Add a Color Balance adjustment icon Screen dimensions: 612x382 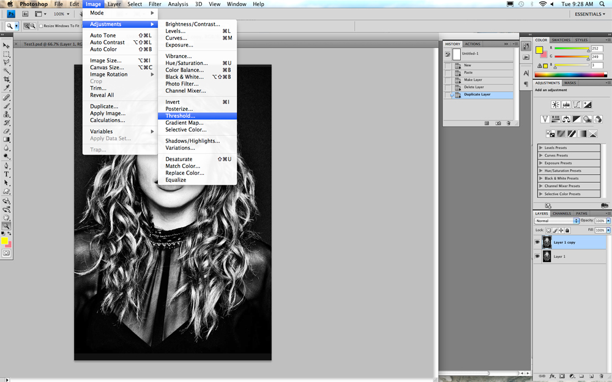pyautogui.click(x=566, y=119)
